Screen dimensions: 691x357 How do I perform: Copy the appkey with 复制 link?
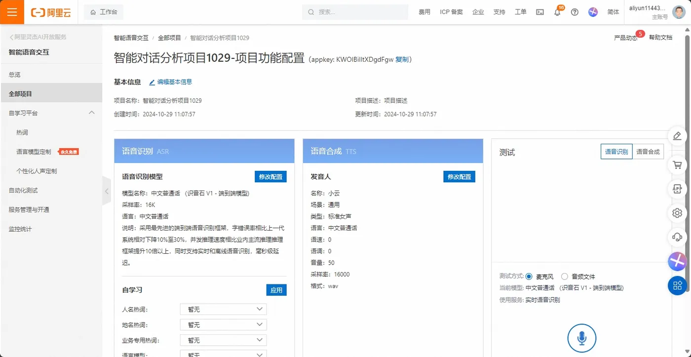[402, 59]
